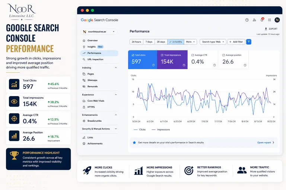Click the Export download icon
The height and width of the screenshot is (190, 286).
pos(266,29)
